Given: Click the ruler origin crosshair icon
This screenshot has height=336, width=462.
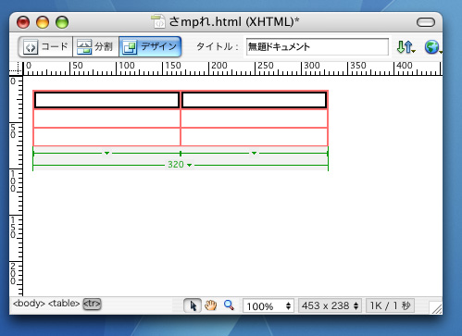Looking at the screenshot, I should (x=16, y=68).
